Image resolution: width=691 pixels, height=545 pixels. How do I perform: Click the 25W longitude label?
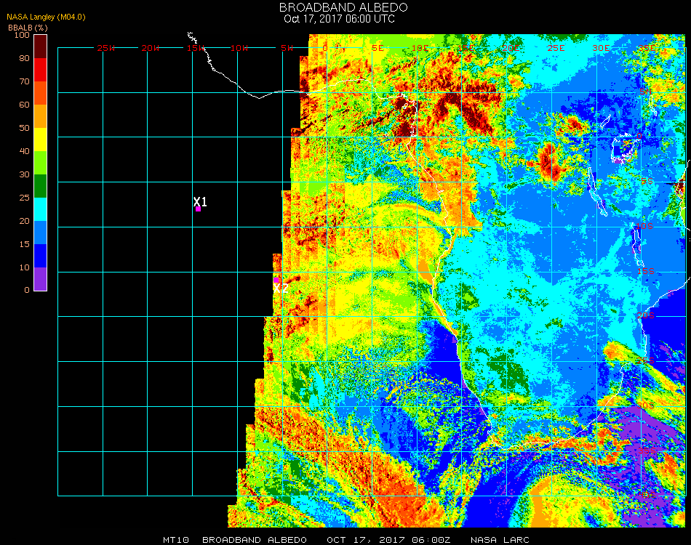(106, 48)
